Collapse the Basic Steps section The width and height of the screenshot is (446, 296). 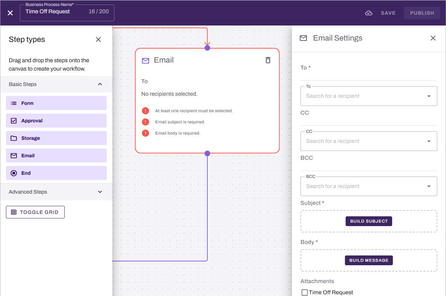click(x=100, y=84)
